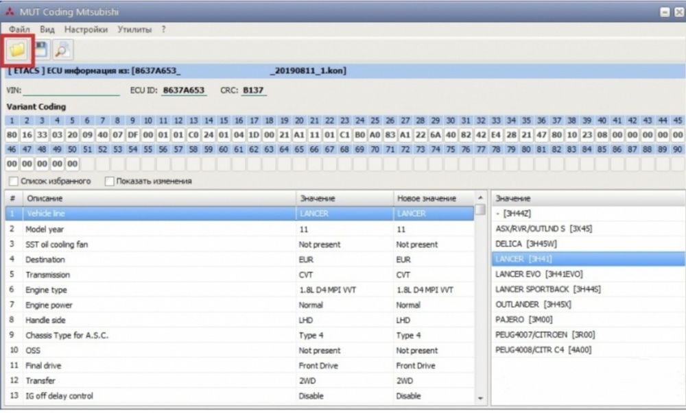Select byte 33 cell with value E4
Screen dimensions: 686x413
496,135
